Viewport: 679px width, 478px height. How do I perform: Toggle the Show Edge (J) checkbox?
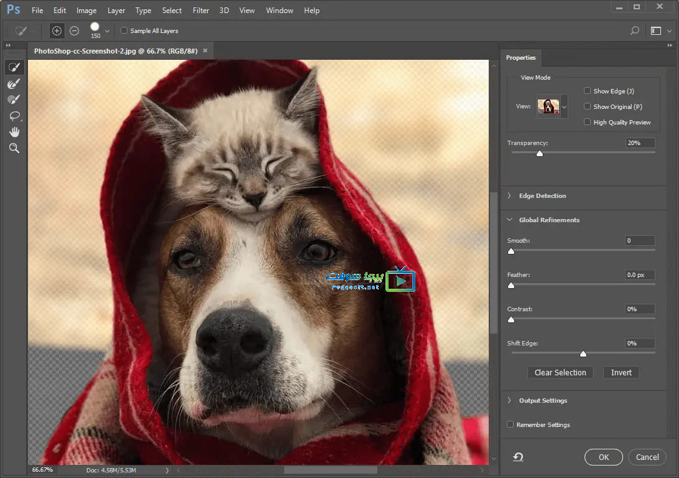coord(587,91)
